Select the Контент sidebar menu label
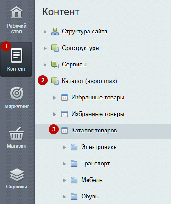Image resolution: width=171 pixels, height=204 pixels. (x=17, y=69)
